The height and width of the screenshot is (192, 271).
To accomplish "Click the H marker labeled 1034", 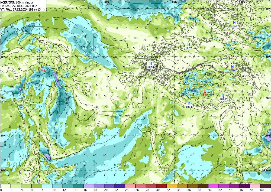I will point(189,103).
